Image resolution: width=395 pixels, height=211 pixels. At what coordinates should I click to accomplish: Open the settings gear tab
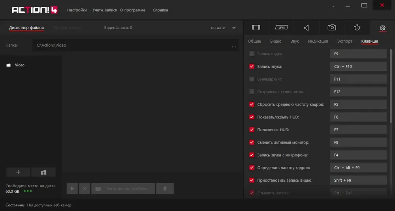[x=382, y=28]
